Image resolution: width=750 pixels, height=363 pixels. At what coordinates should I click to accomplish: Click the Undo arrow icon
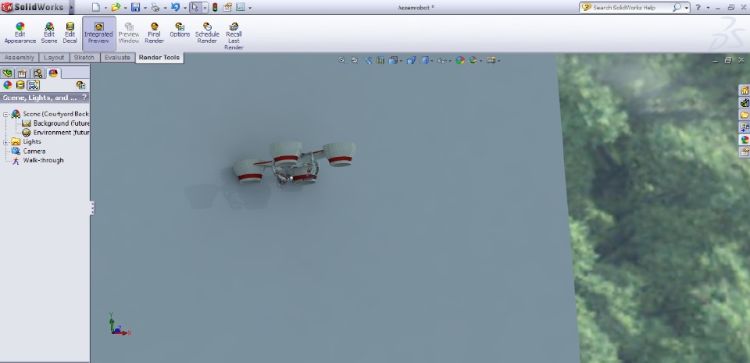[175, 7]
